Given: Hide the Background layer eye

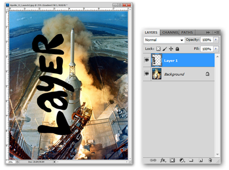Looking at the screenshot, I should click(x=147, y=74).
